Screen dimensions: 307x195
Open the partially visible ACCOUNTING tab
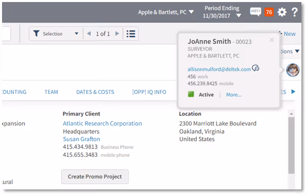pyautogui.click(x=14, y=92)
